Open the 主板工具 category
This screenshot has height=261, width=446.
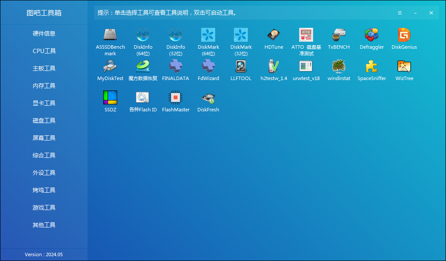(44, 68)
